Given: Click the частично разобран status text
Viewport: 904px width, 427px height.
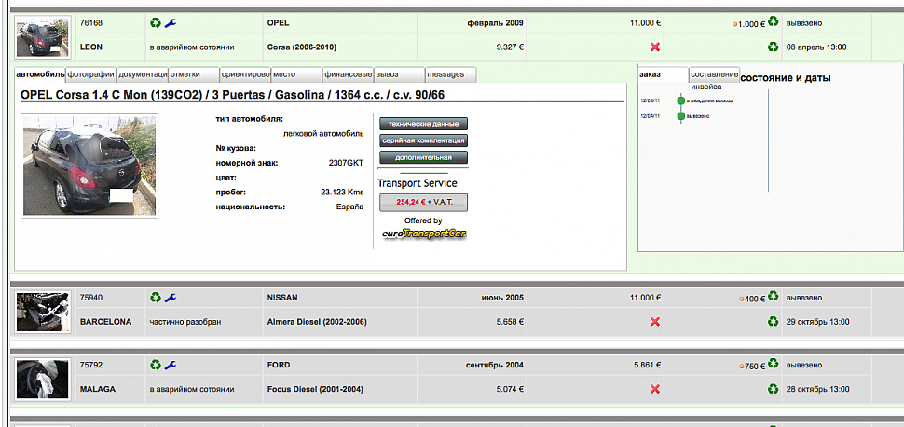Looking at the screenshot, I should click(x=185, y=322).
